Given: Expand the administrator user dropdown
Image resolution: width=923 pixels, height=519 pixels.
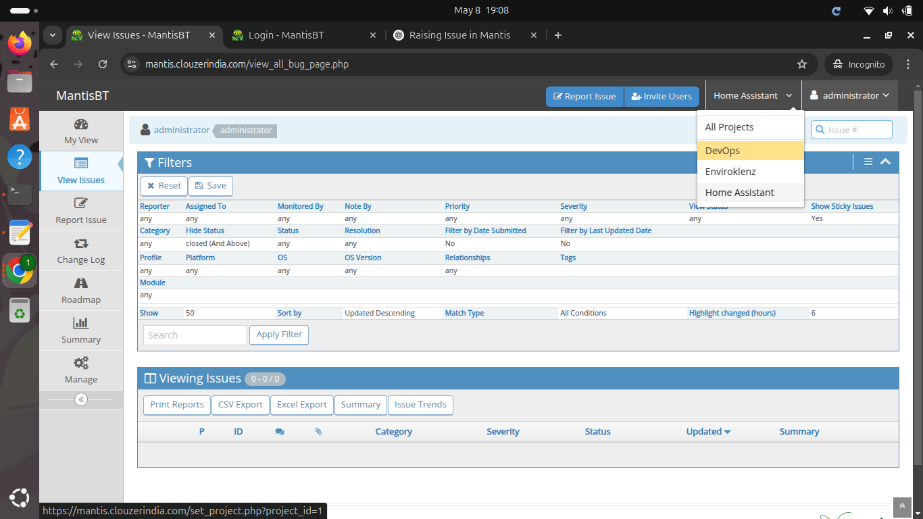Looking at the screenshot, I should 849,96.
